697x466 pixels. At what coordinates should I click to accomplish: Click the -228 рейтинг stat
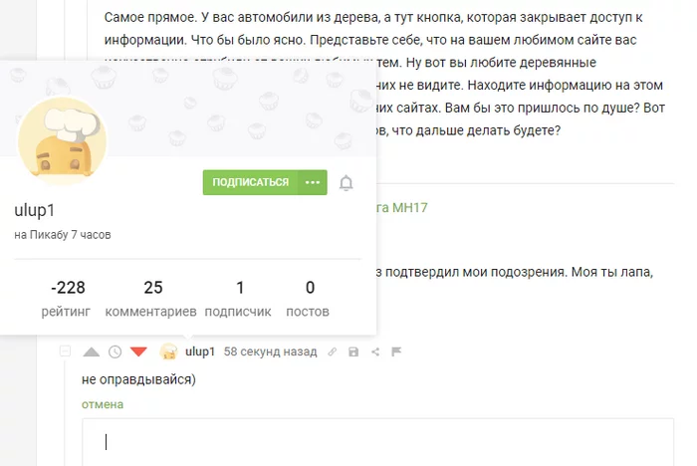click(67, 299)
